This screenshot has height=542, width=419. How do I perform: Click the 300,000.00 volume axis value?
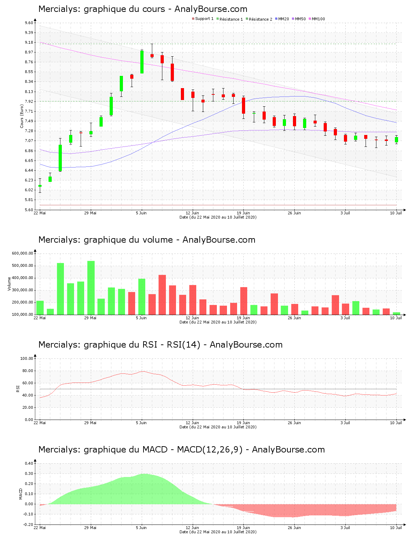(23, 290)
